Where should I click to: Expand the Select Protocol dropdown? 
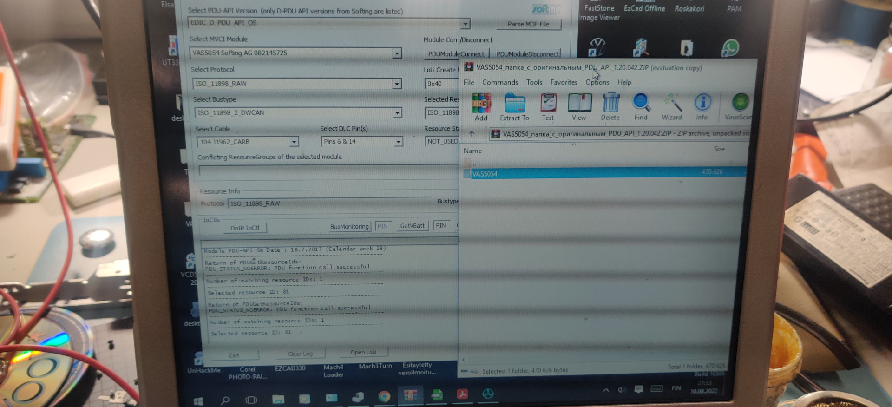(397, 84)
